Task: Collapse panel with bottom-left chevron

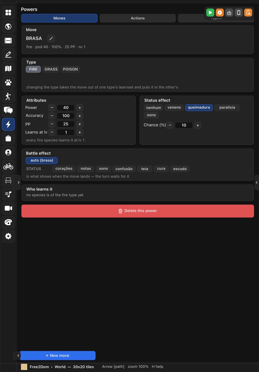Action: (x=18, y=356)
